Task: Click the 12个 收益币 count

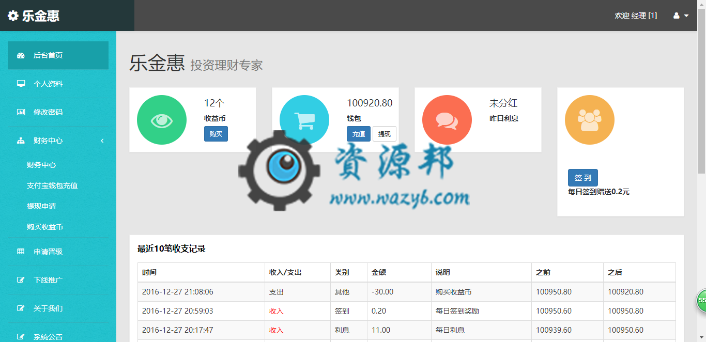Action: tap(214, 103)
